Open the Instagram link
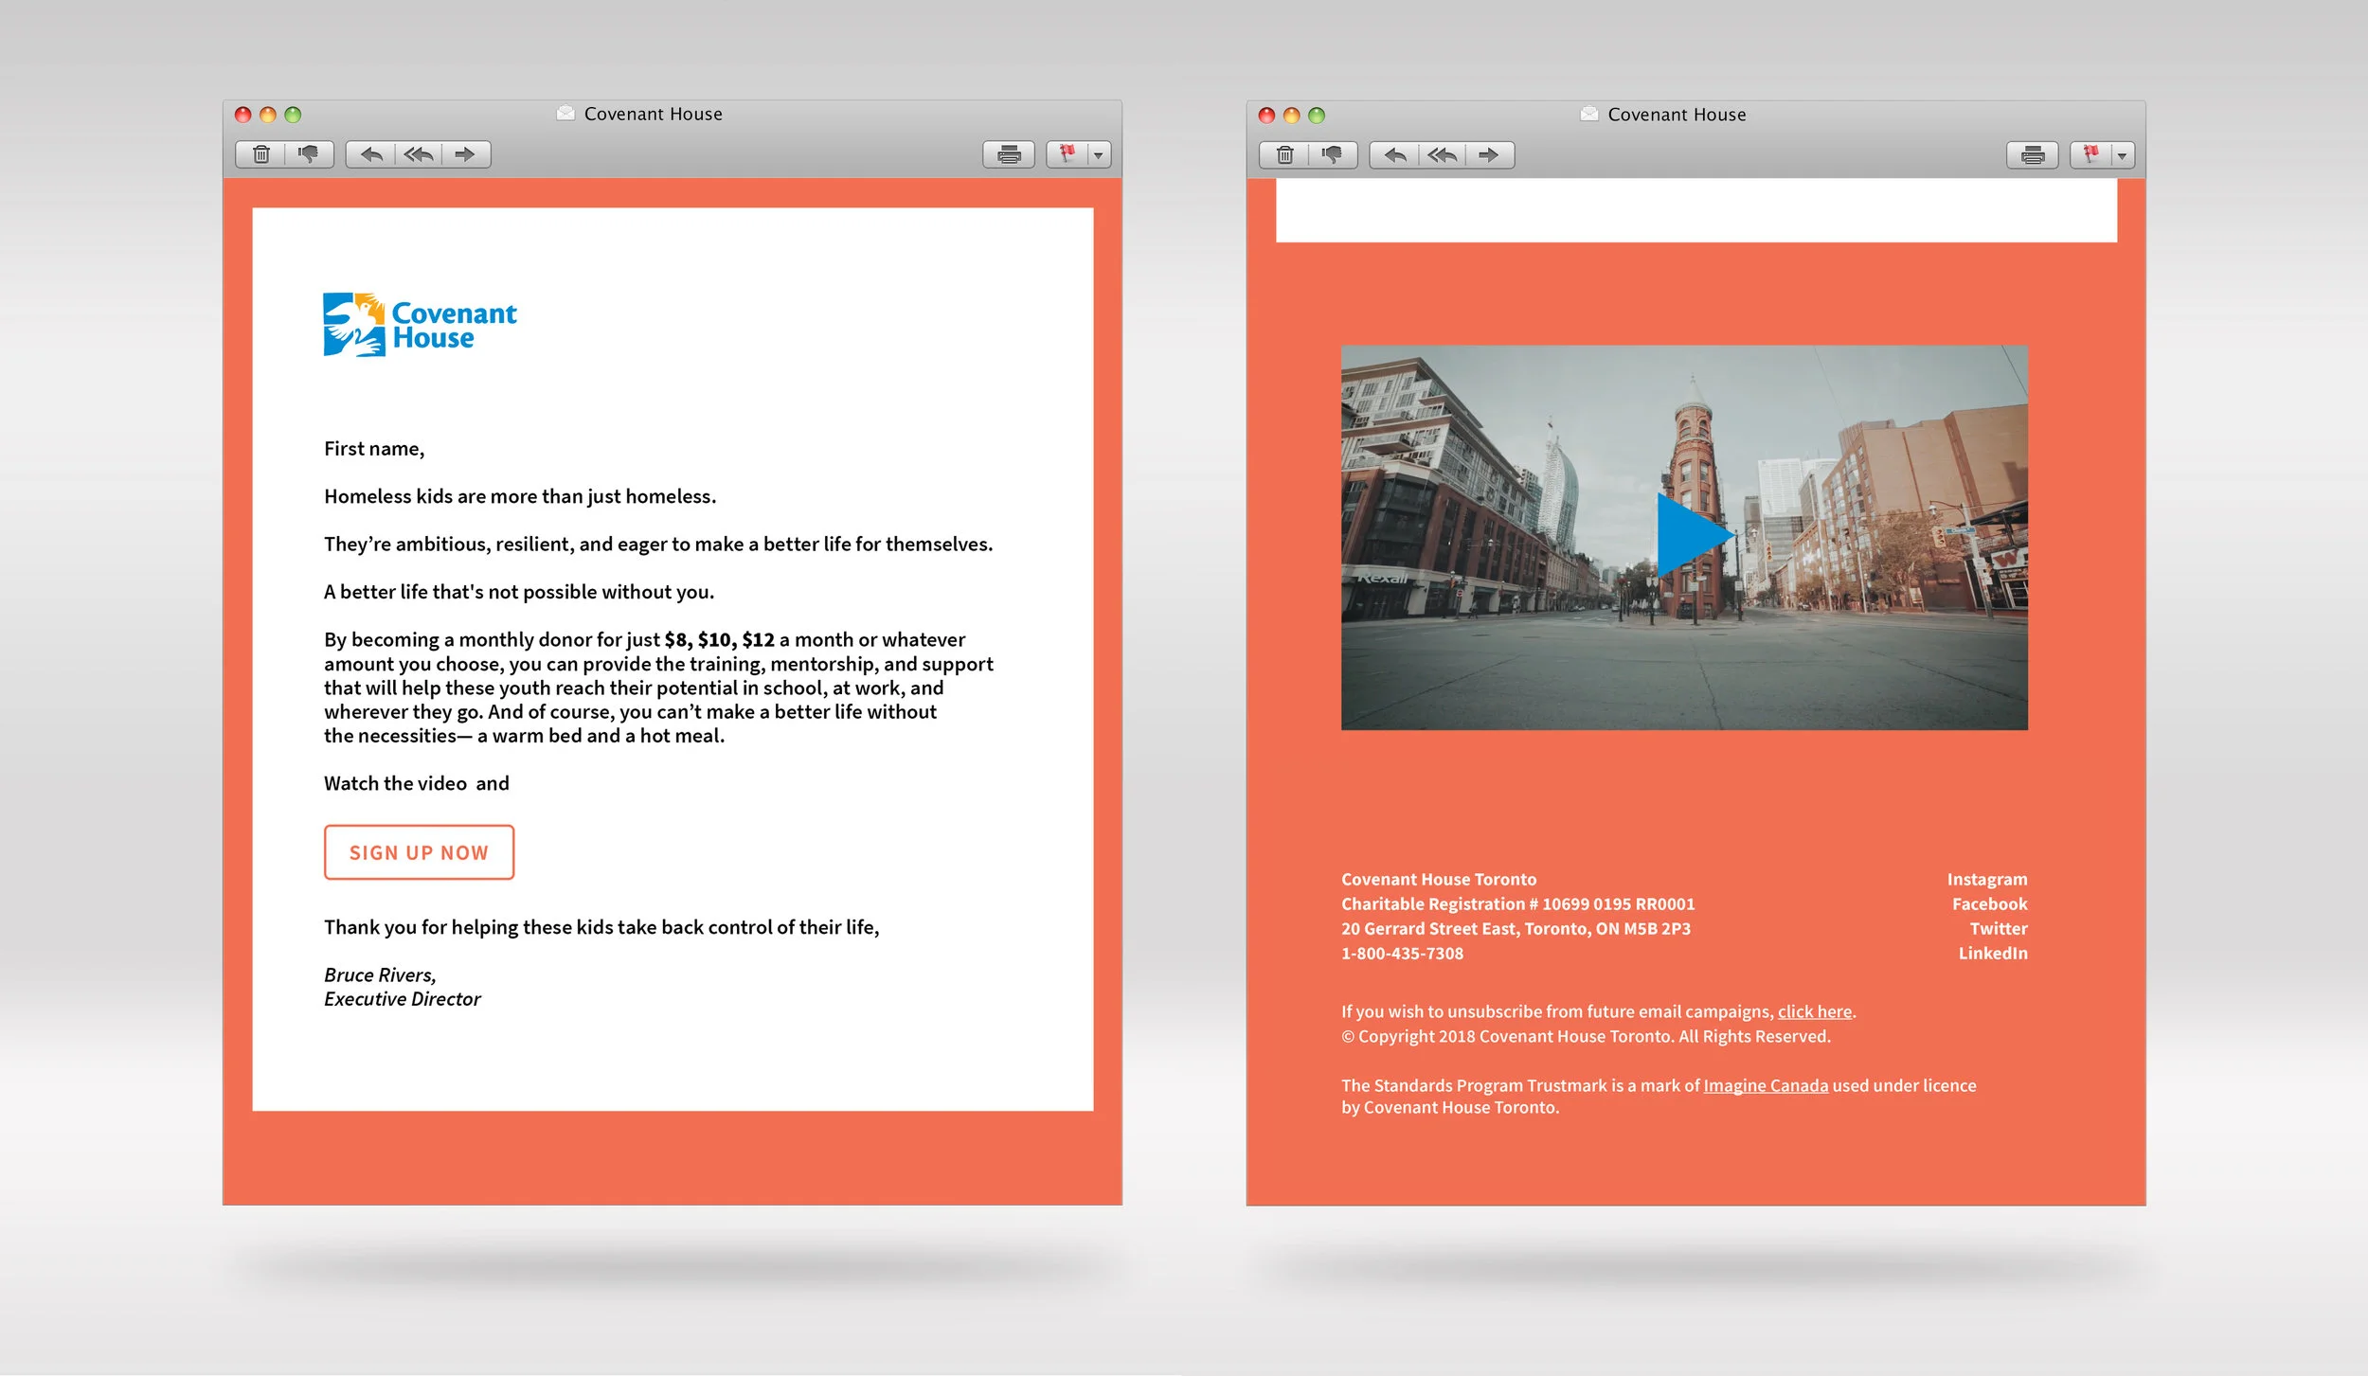Screen dimensions: 2368x1376 click(x=1987, y=880)
